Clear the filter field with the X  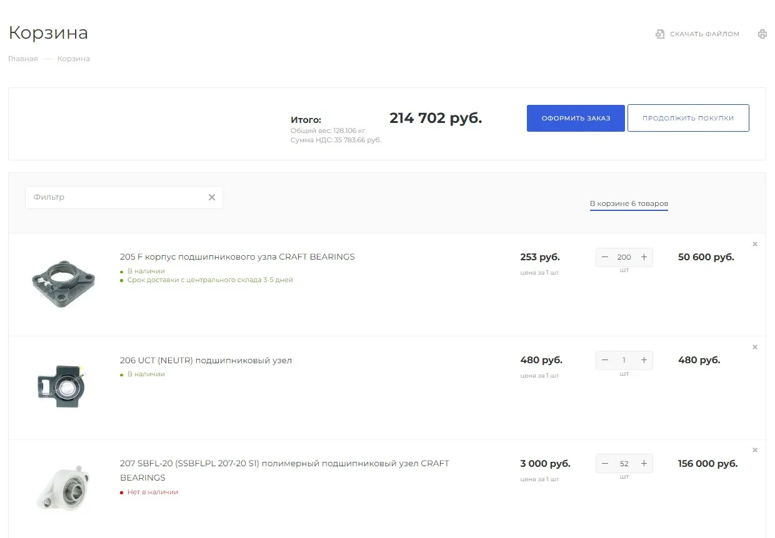point(212,197)
